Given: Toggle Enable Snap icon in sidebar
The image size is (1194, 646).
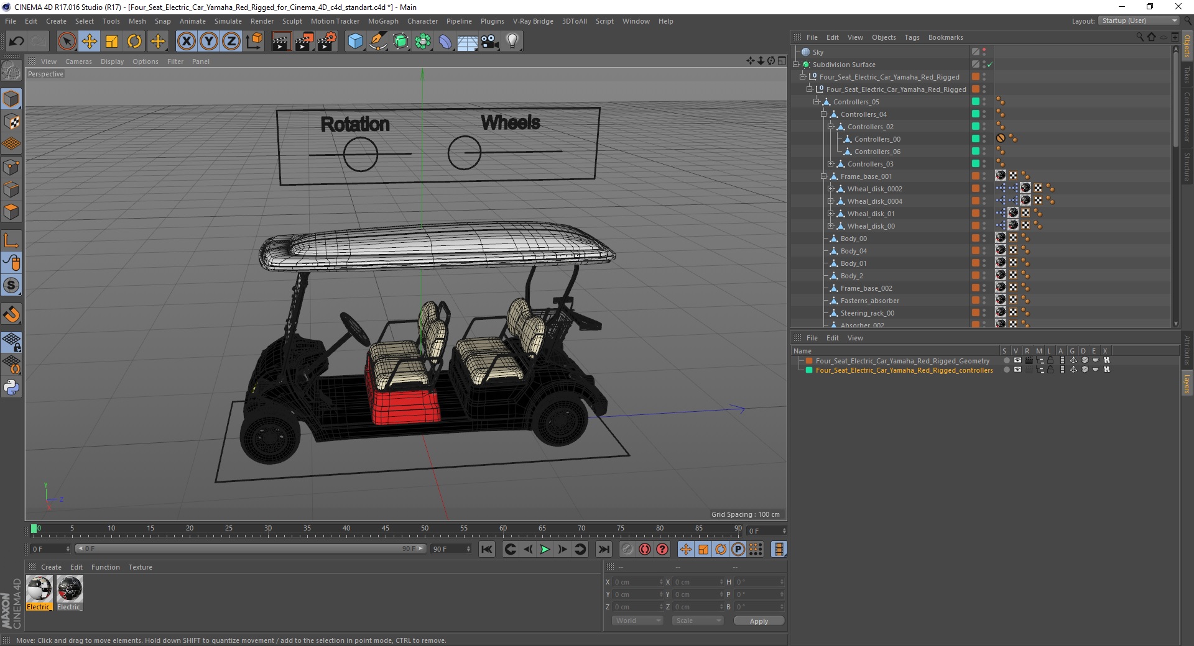Looking at the screenshot, I should pos(11,314).
